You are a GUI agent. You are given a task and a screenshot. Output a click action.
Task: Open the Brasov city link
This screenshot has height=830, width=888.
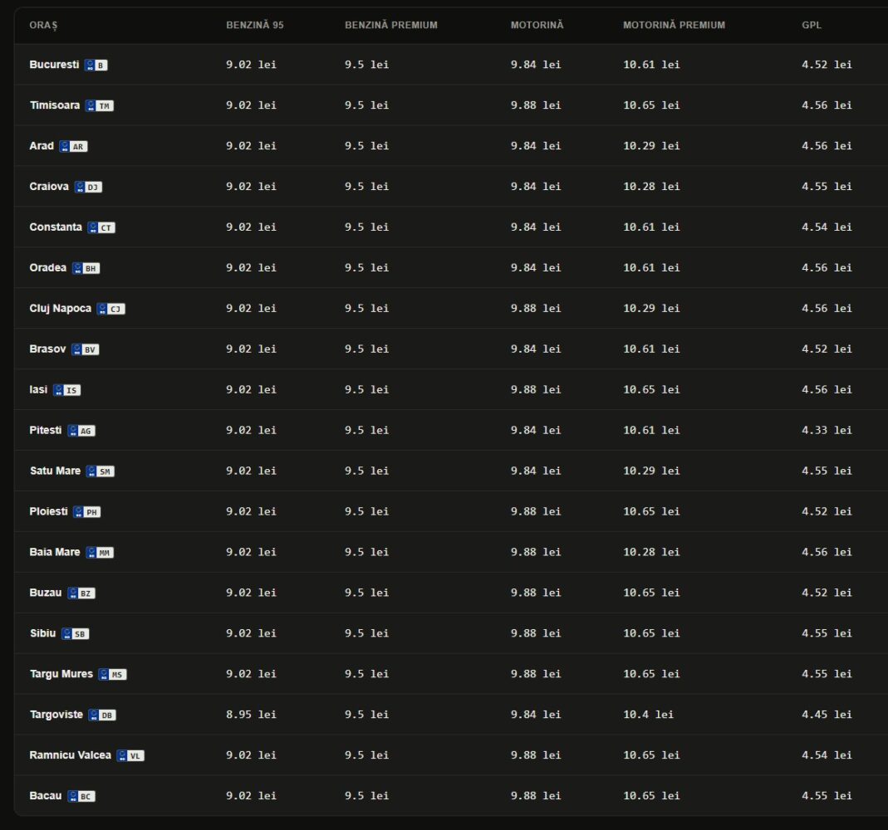click(x=47, y=349)
